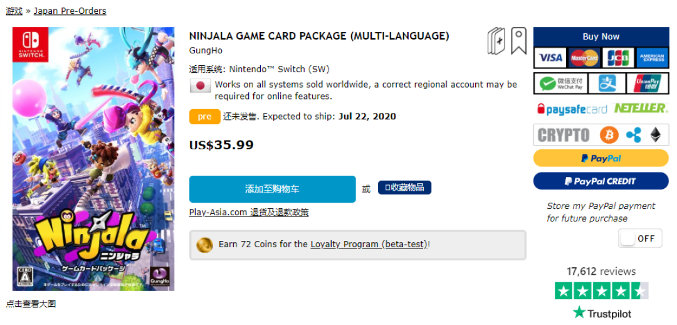677x325 pixels.
Task: Select the MasterCard payment icon
Action: (584, 58)
